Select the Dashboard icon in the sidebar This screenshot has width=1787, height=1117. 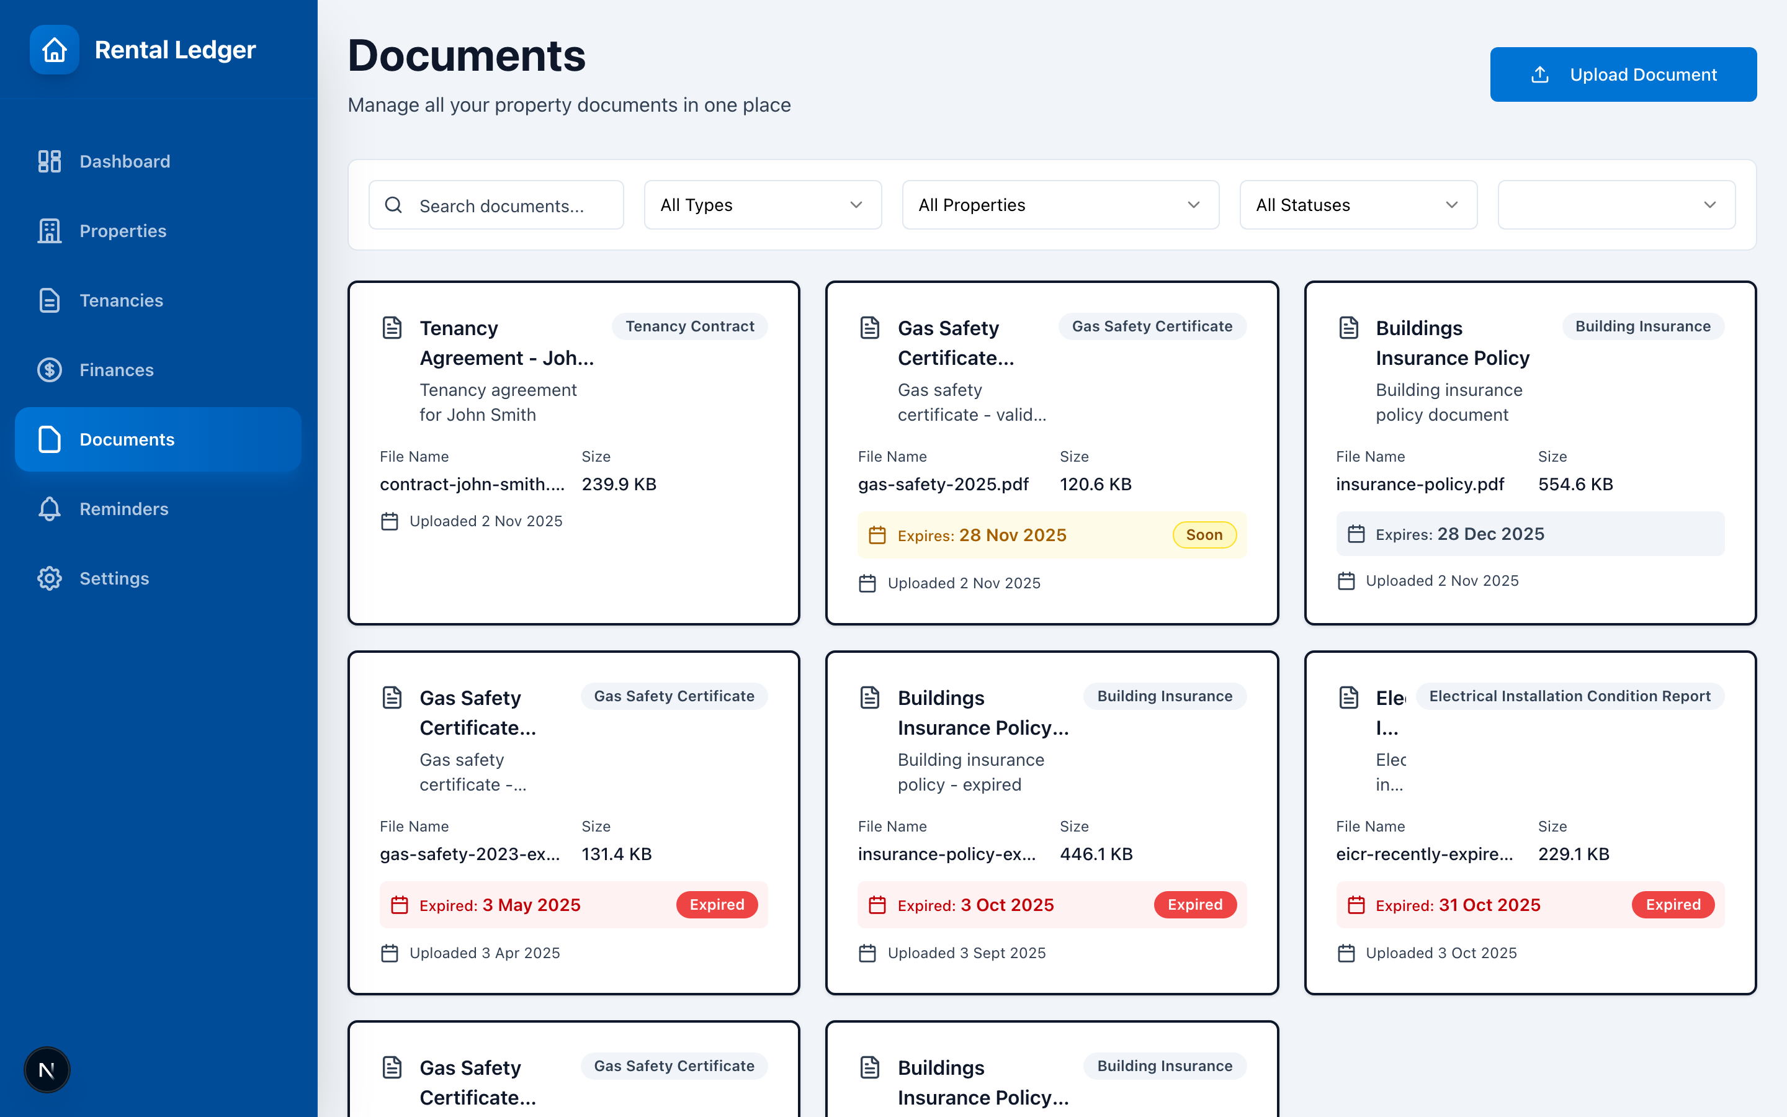pos(49,161)
